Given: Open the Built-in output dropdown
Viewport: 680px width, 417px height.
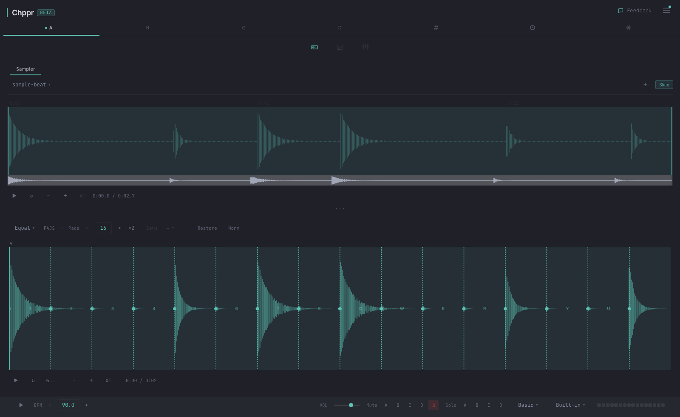Looking at the screenshot, I should point(570,405).
